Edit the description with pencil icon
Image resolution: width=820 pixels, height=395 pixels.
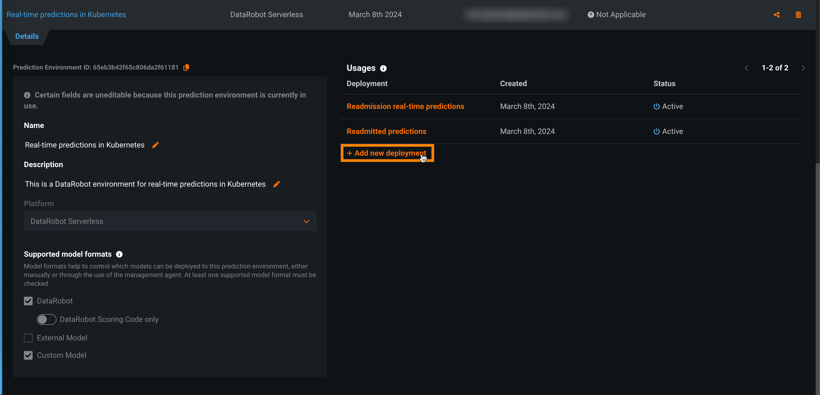[x=276, y=184]
